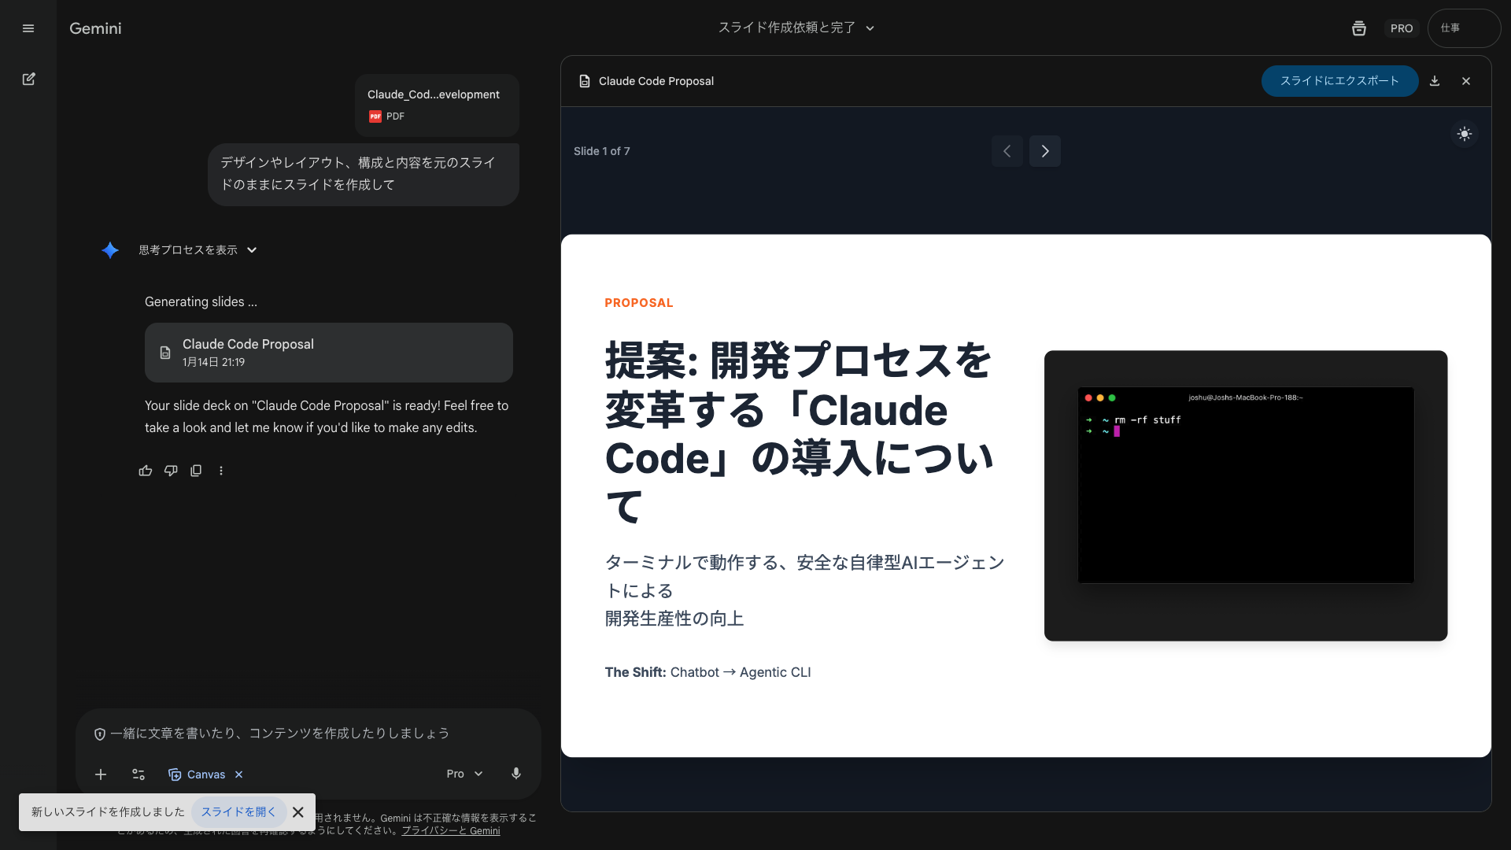Open attachment options with the plus icon
The width and height of the screenshot is (1511, 850).
pos(101,774)
